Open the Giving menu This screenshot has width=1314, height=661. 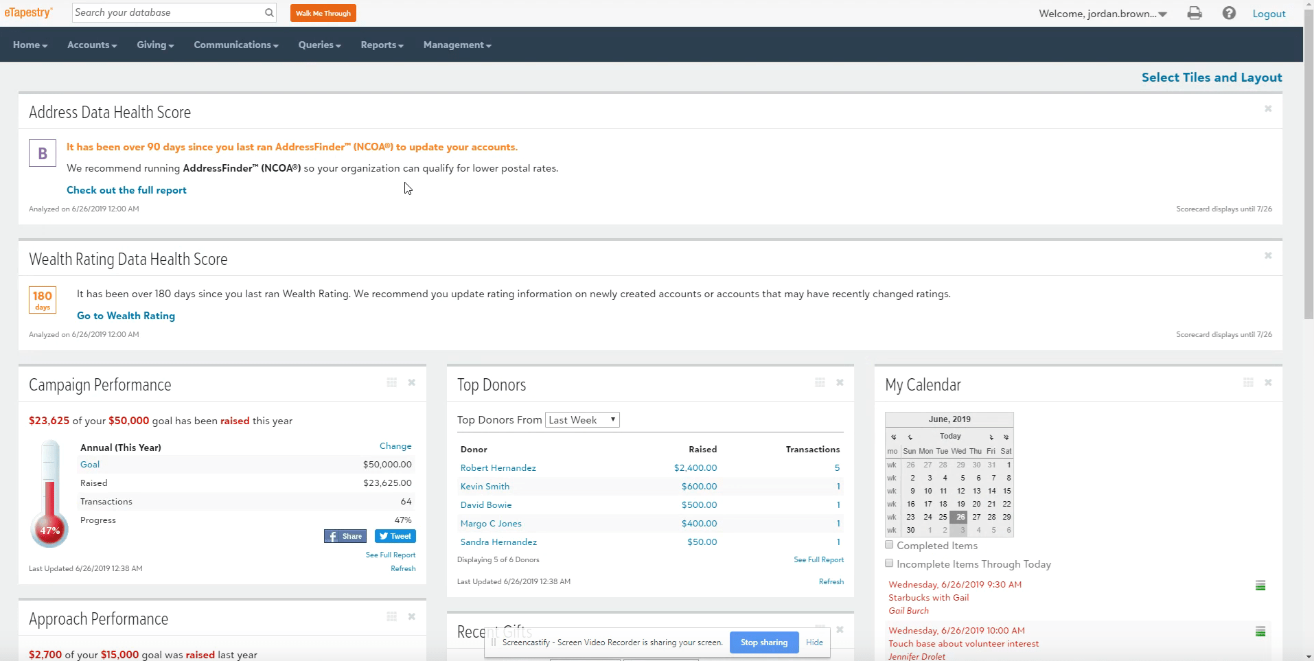[155, 45]
